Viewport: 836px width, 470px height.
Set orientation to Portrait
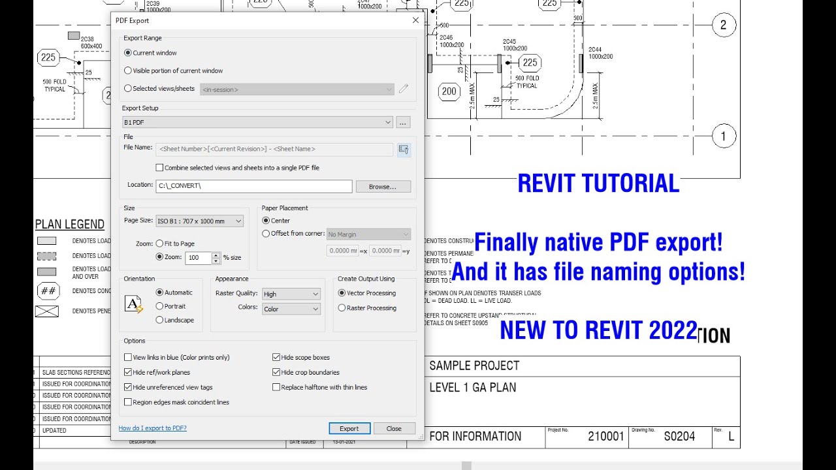coord(159,306)
